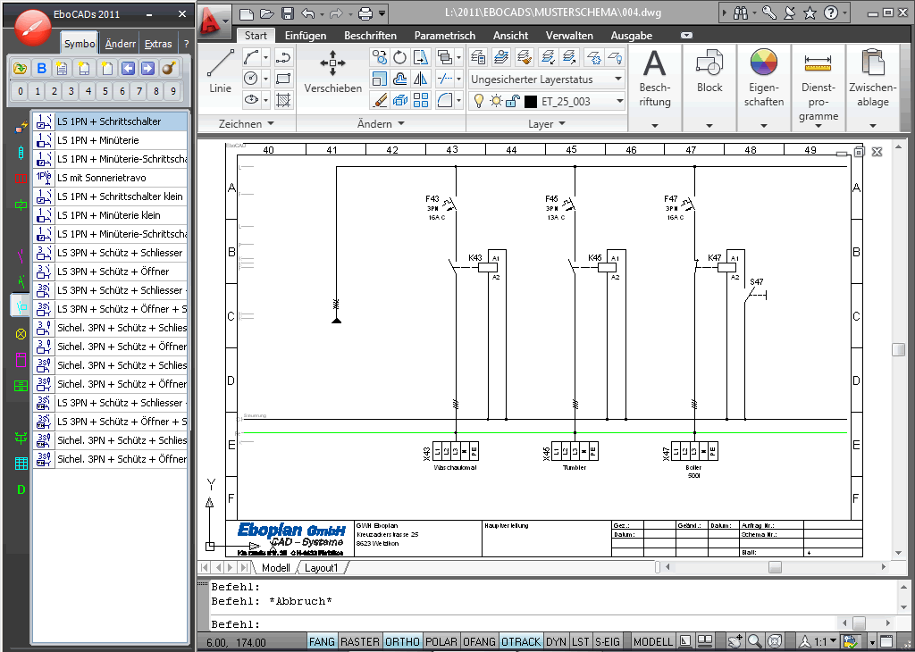Click the bomb icon in EboCADs toolbar
Image resolution: width=915 pixels, height=652 pixels.
pyautogui.click(x=167, y=69)
